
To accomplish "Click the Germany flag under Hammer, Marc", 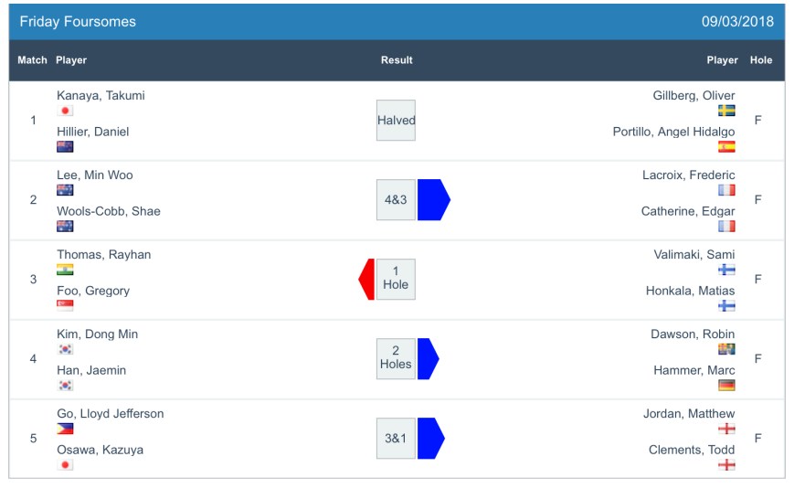I will pos(726,385).
